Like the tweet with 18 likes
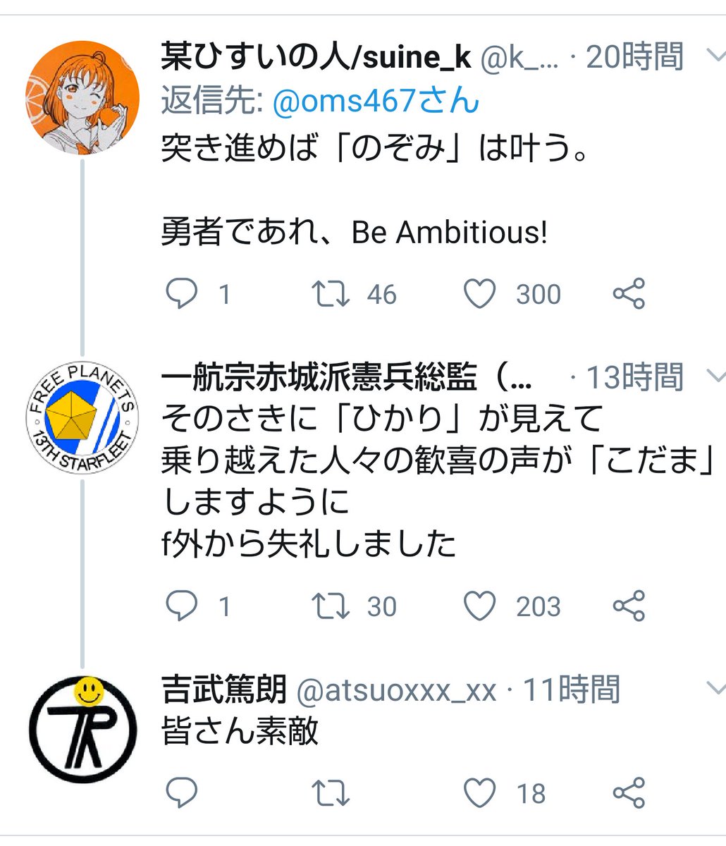 (481, 793)
